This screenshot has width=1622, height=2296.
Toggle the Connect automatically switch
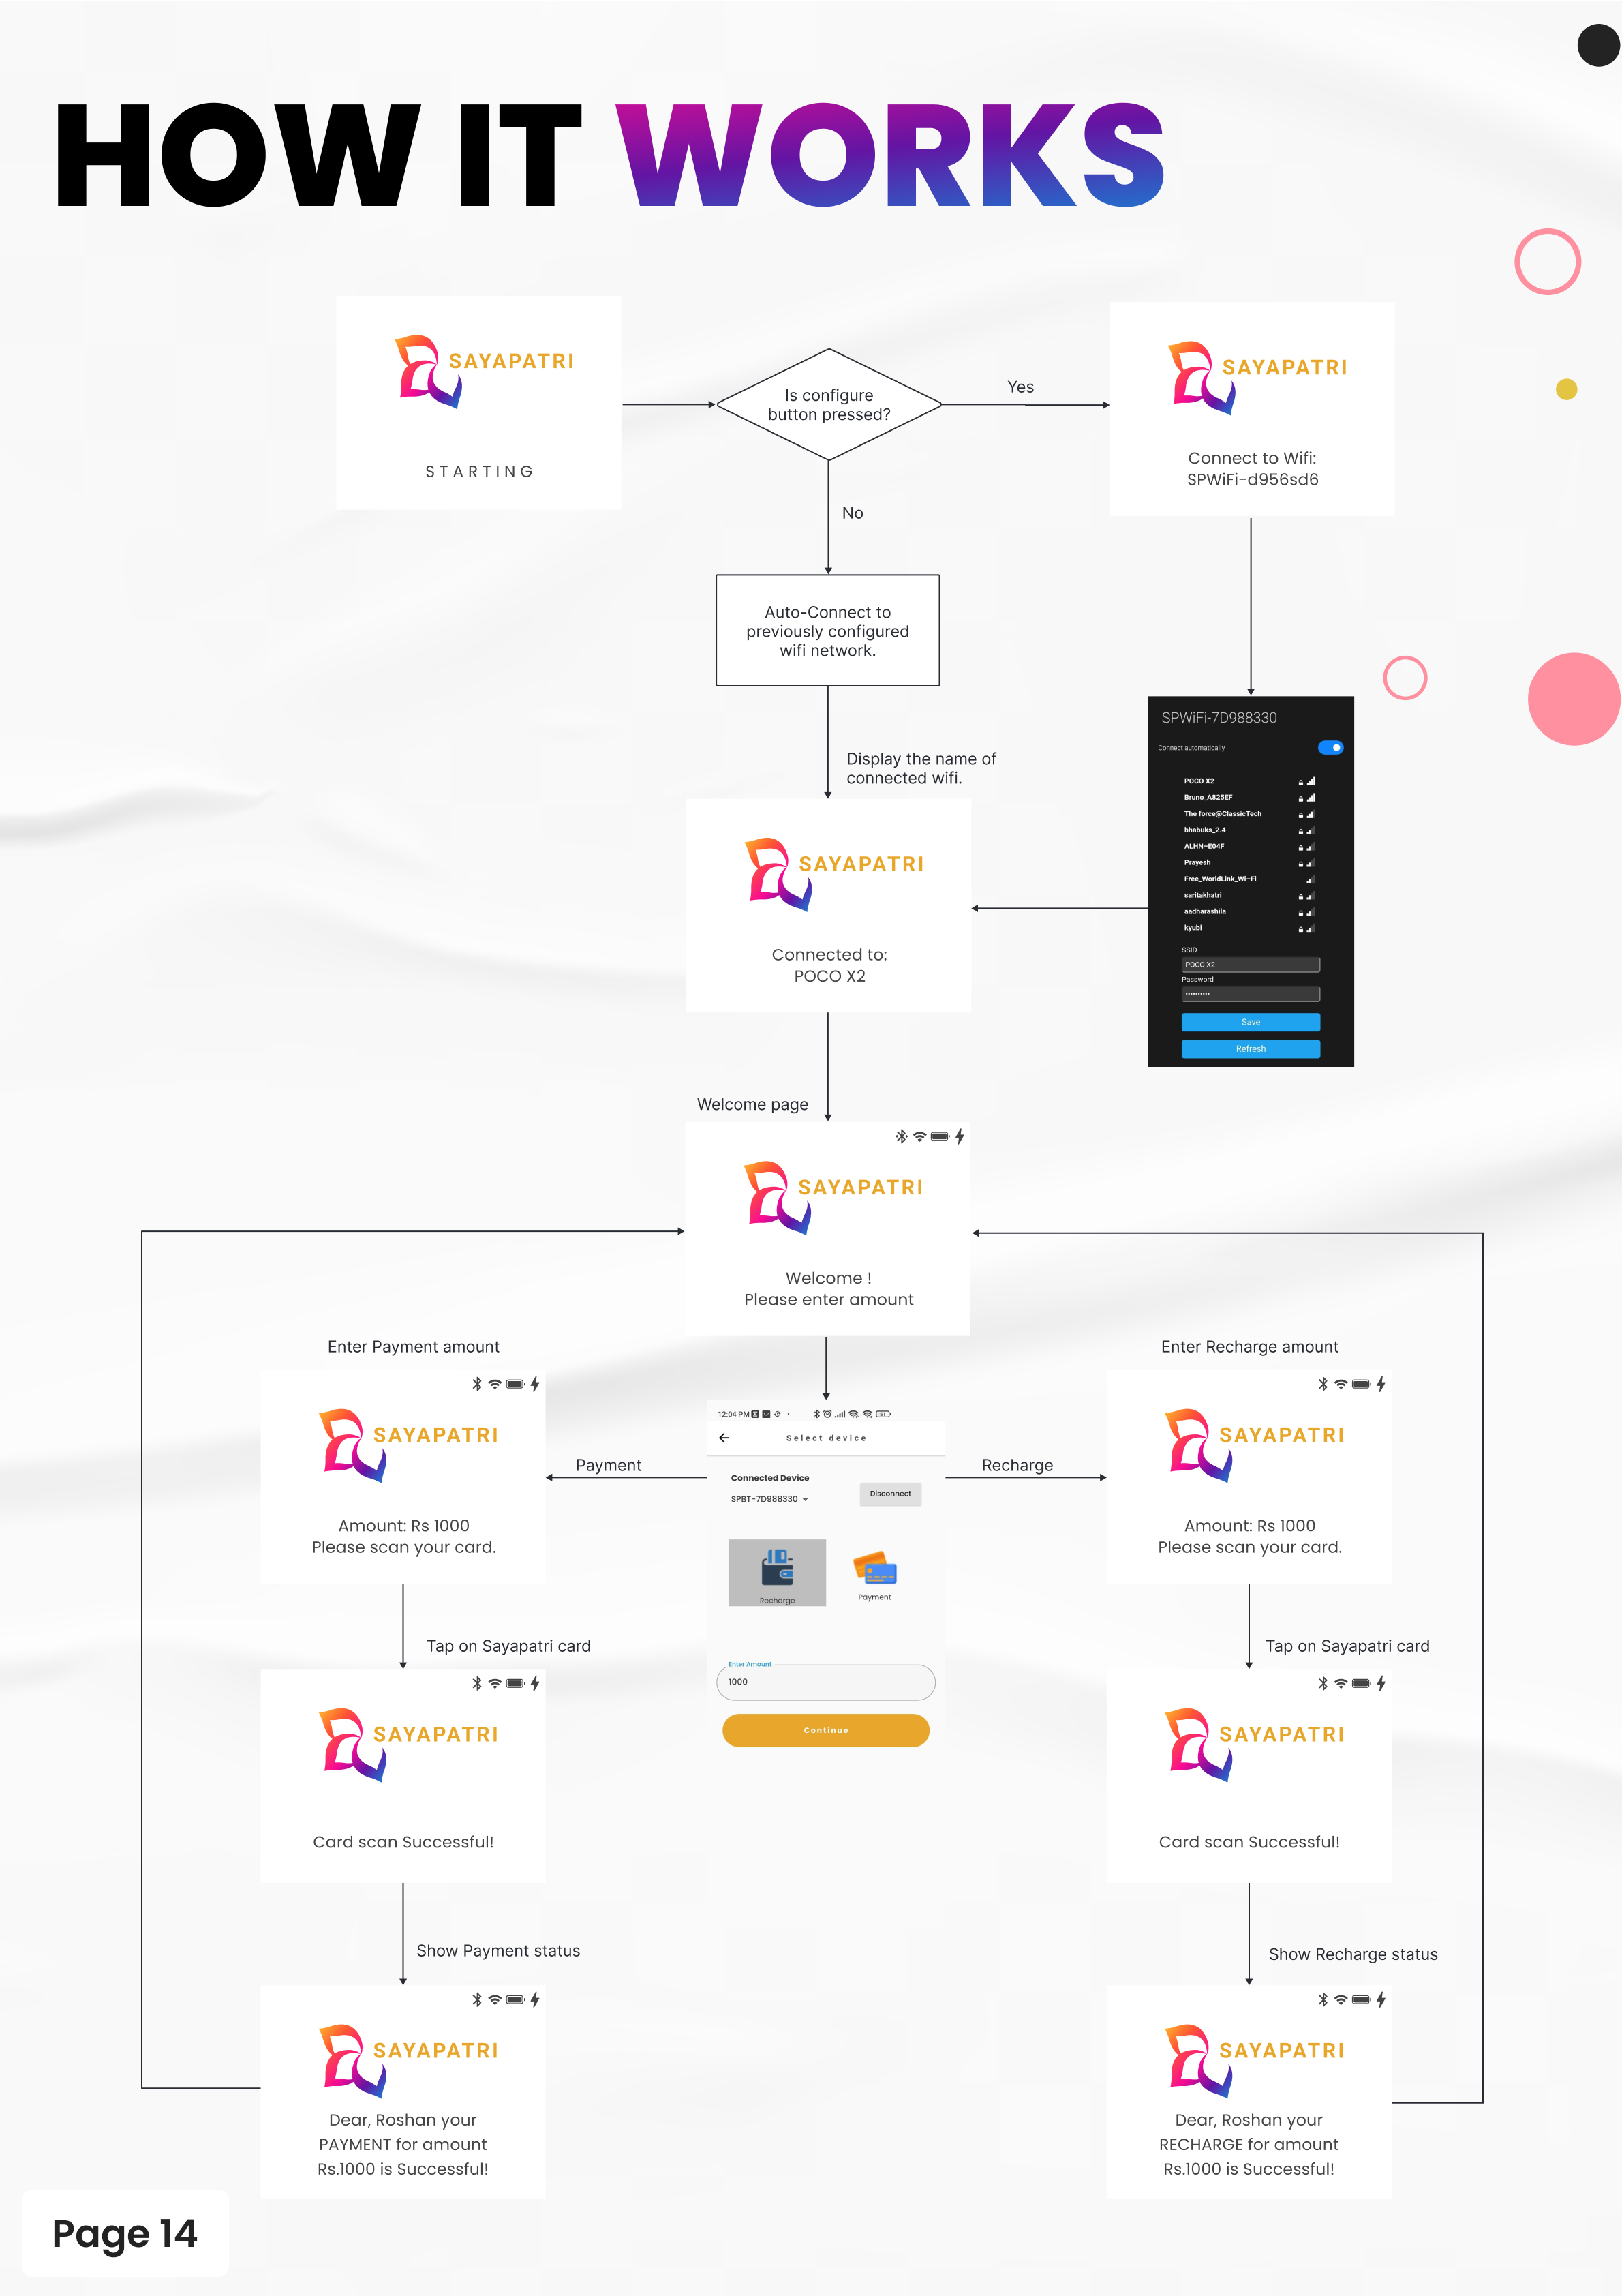(x=1330, y=748)
